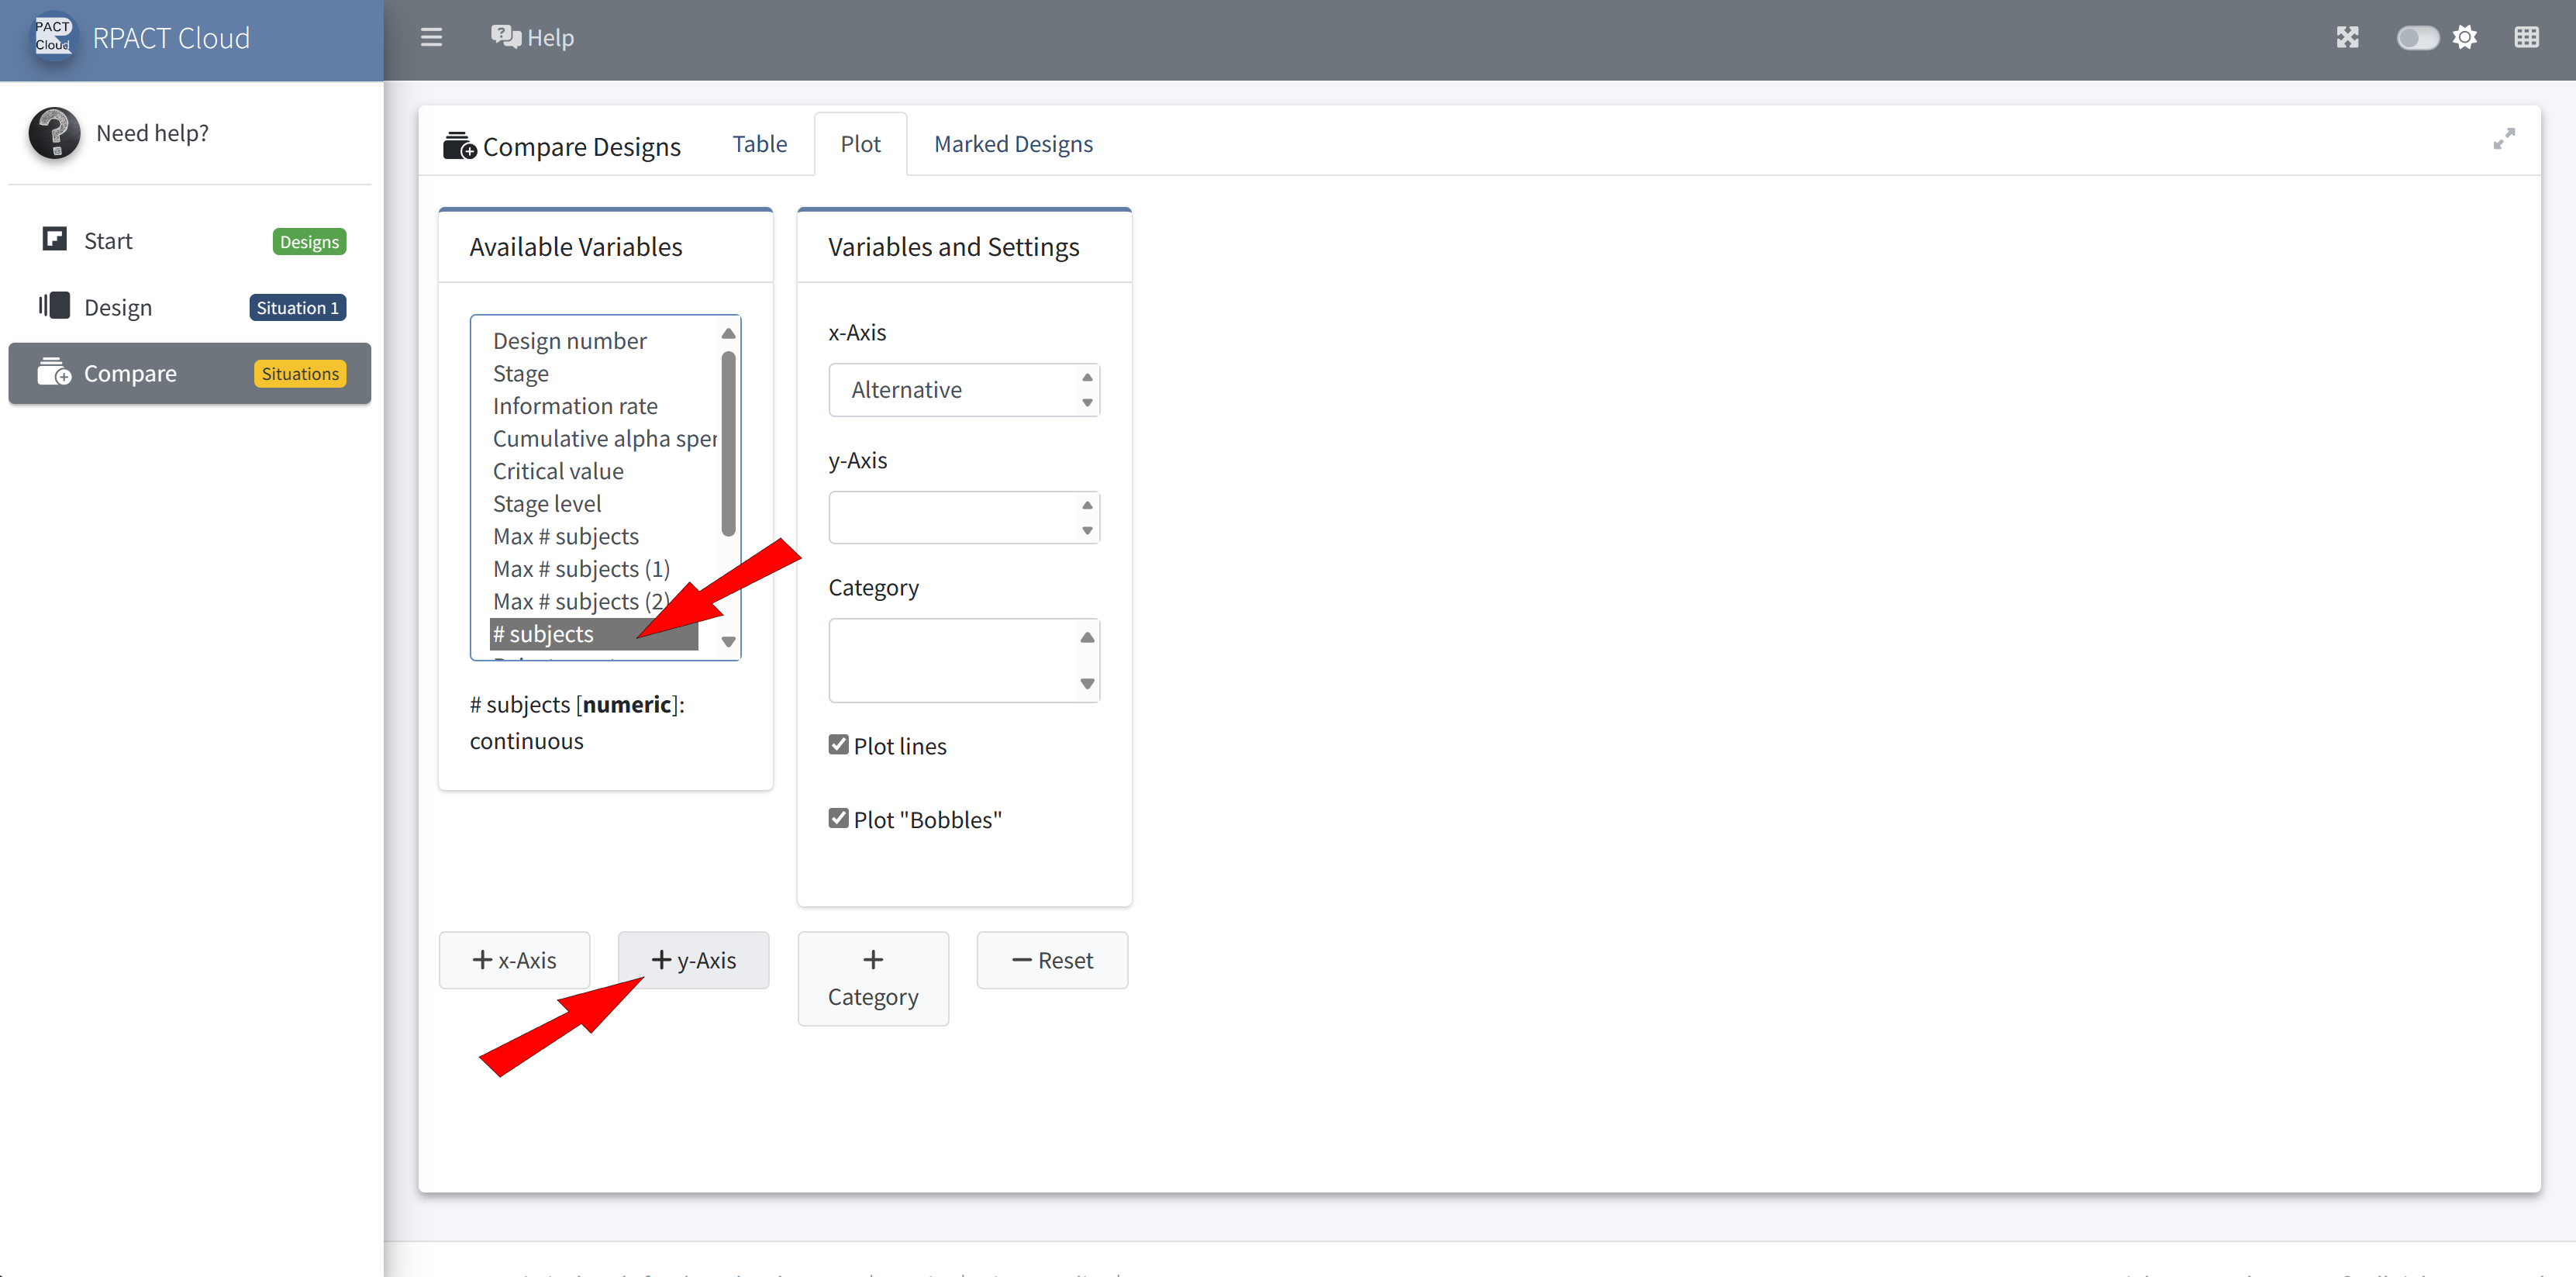This screenshot has height=1277, width=2576.
Task: Expand the Compare Designs panel to fullscreen
Action: 2503,140
